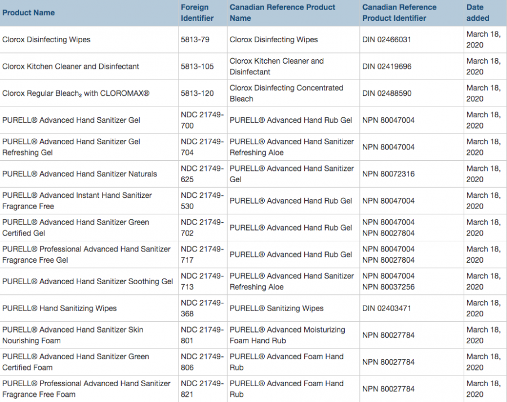Screen dimensions: 507x402
Task: Select date added for Clorox Disinfecting Wipes
Action: click(x=483, y=39)
